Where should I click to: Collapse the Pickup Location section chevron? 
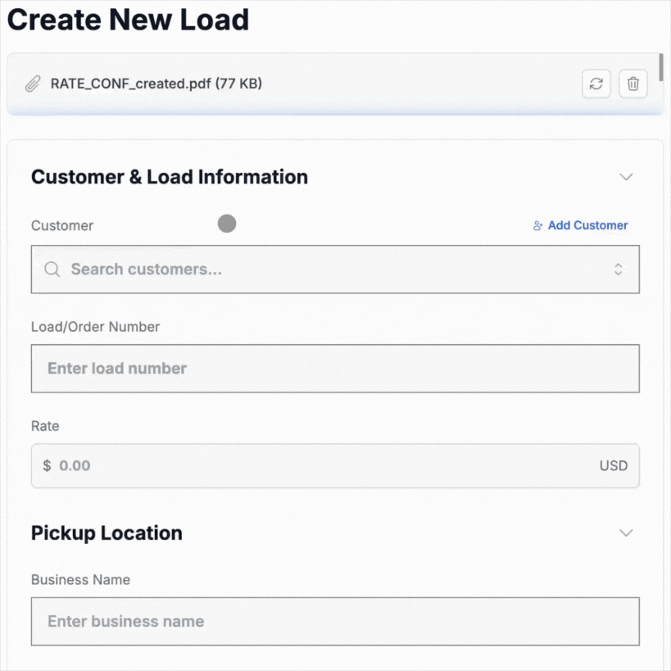626,533
